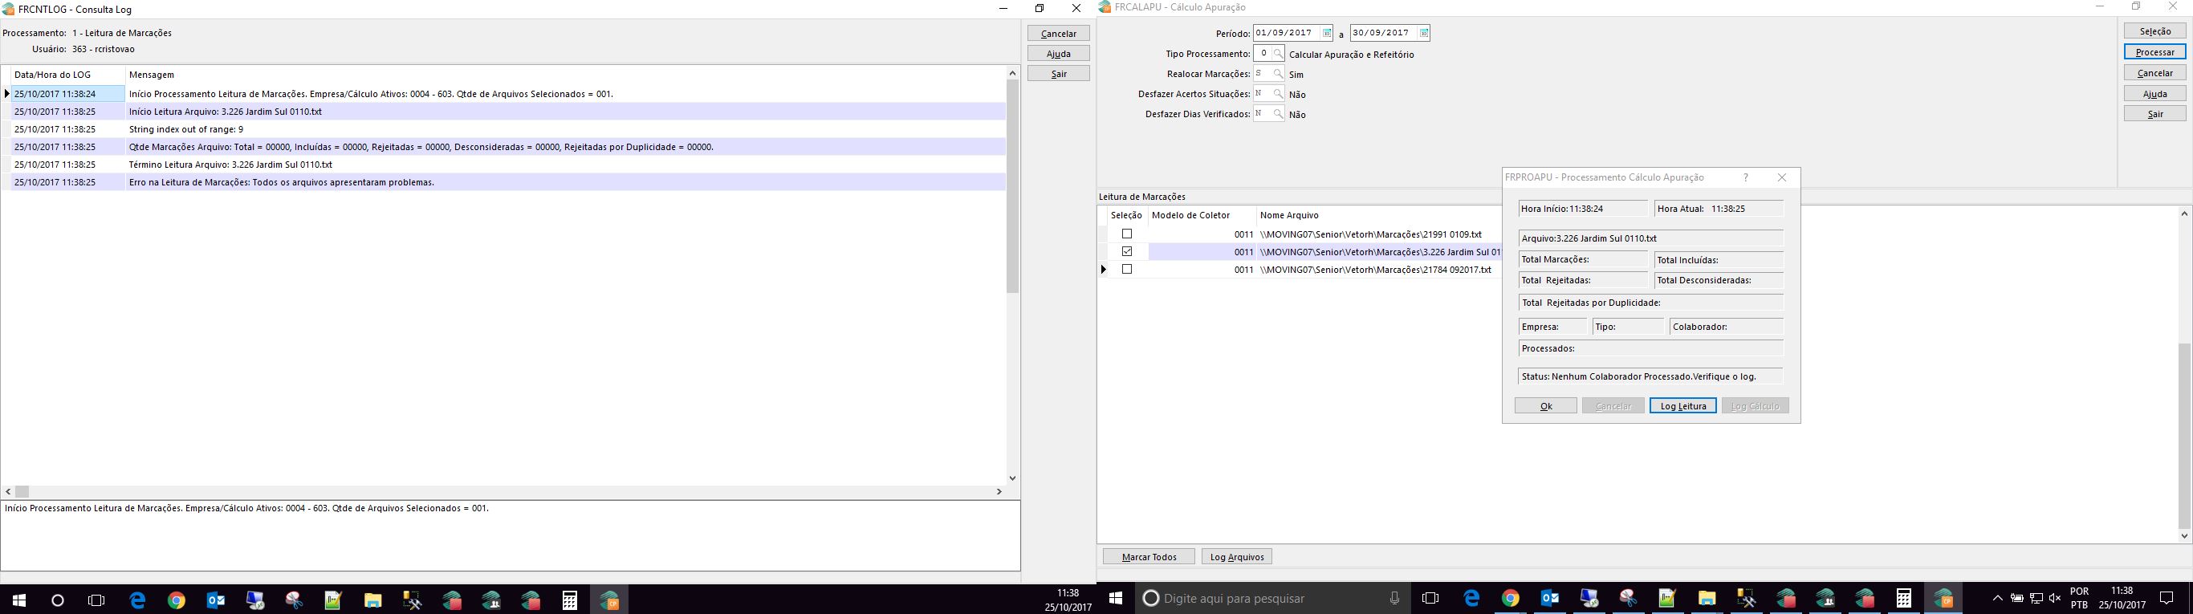This screenshot has width=2193, height=614.
Task: Uncheck the 3.226 Jardim Sul file checkbox
Action: pos(1127,252)
